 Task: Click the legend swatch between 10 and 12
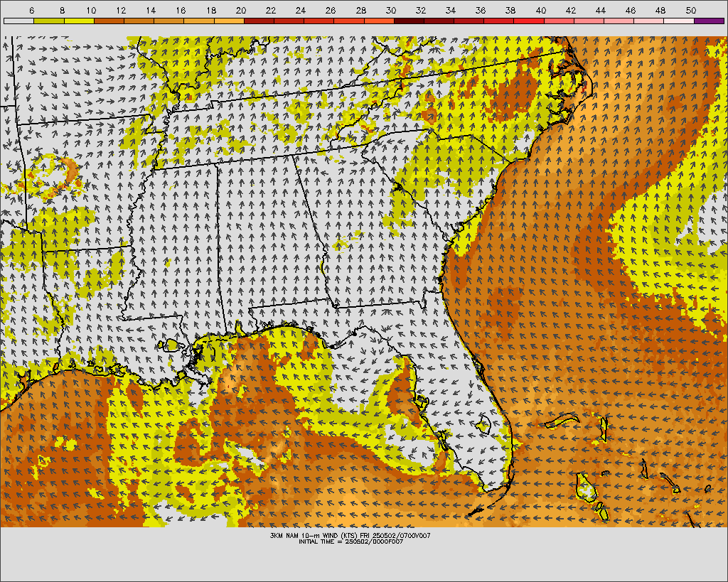(109, 21)
